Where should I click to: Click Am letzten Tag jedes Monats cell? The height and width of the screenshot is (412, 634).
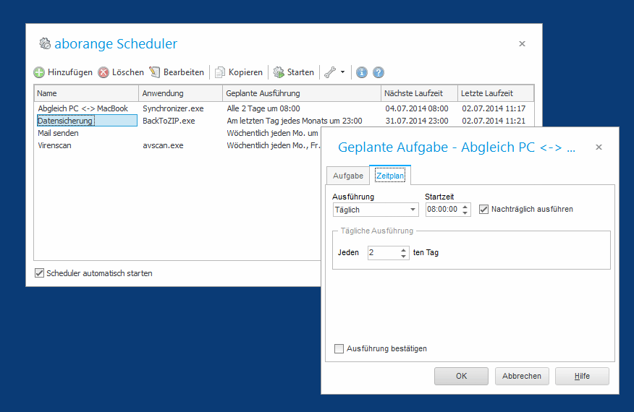coord(295,121)
